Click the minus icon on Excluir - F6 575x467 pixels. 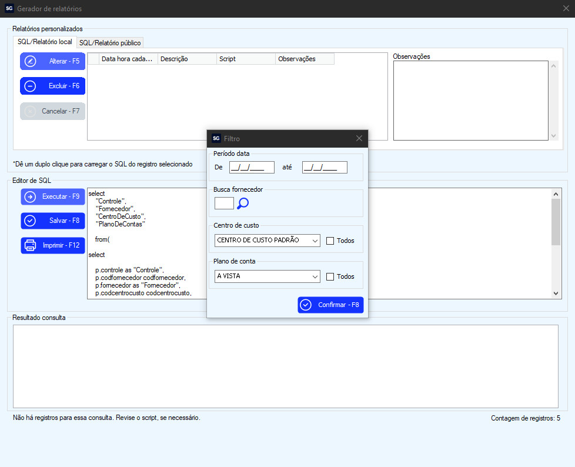point(31,86)
